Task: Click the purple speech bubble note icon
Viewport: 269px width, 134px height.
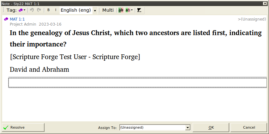Action: click(x=6, y=19)
